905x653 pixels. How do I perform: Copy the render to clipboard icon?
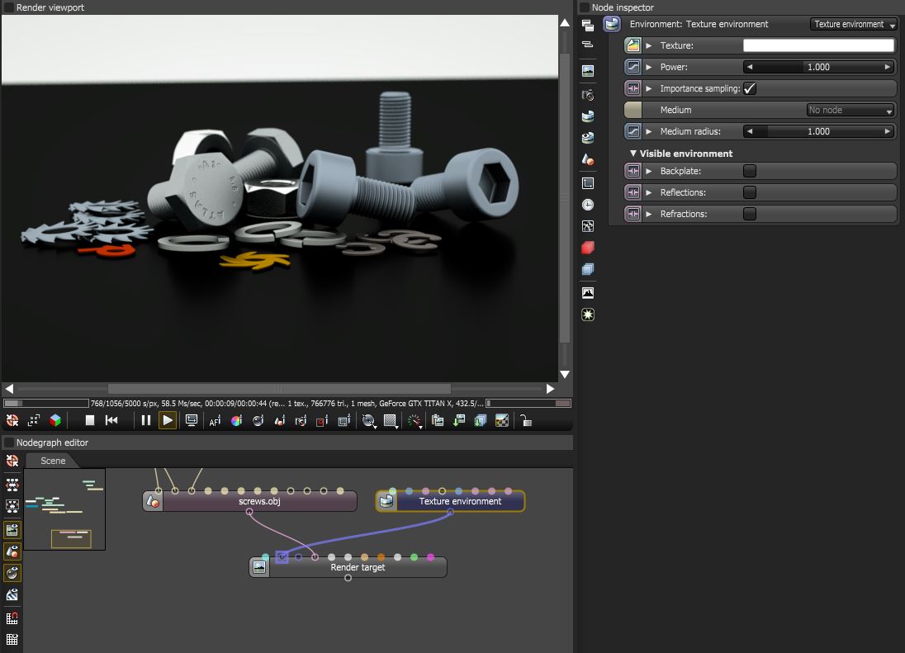coord(437,420)
